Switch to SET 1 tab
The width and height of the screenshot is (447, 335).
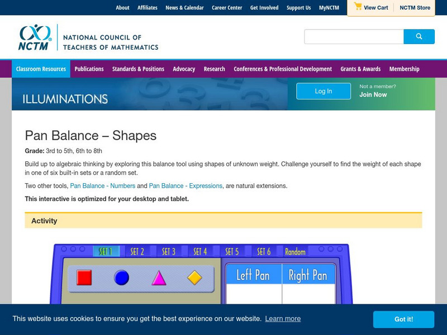pos(106,252)
